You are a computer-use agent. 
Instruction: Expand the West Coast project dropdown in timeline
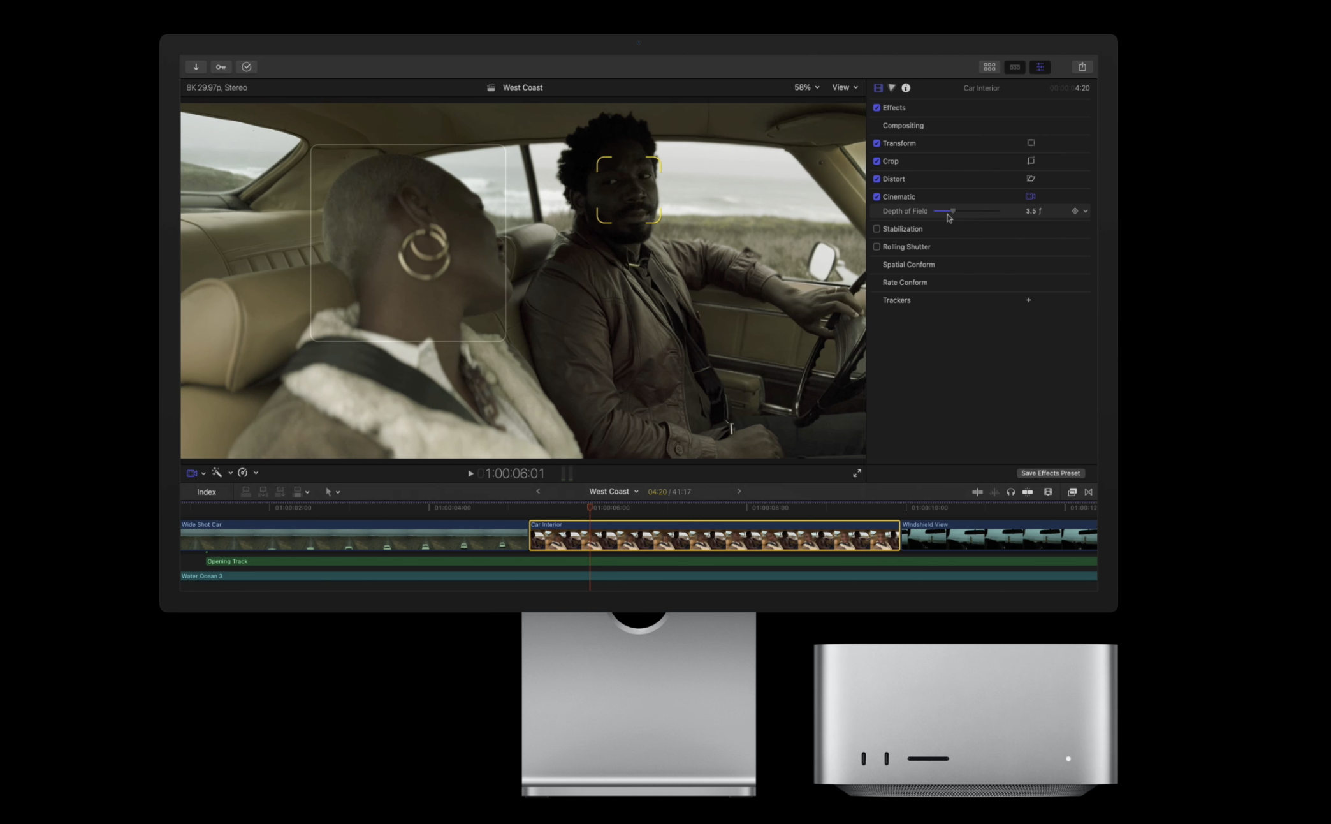pyautogui.click(x=614, y=492)
